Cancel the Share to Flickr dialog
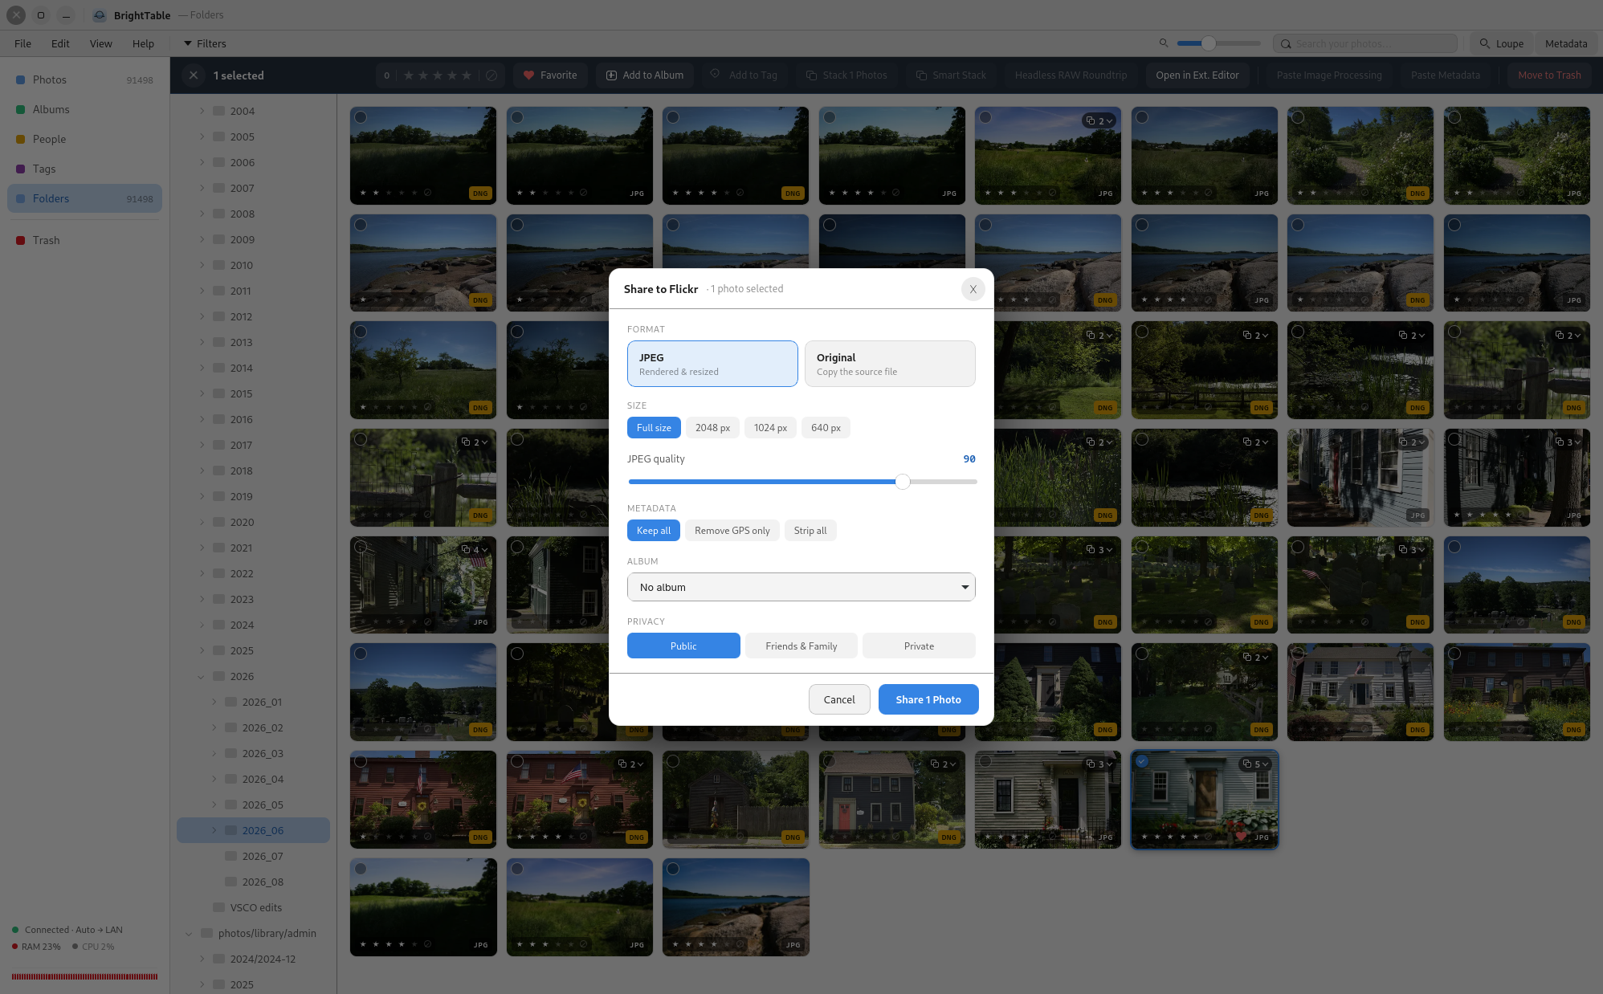Image resolution: width=1603 pixels, height=994 pixels. (839, 699)
